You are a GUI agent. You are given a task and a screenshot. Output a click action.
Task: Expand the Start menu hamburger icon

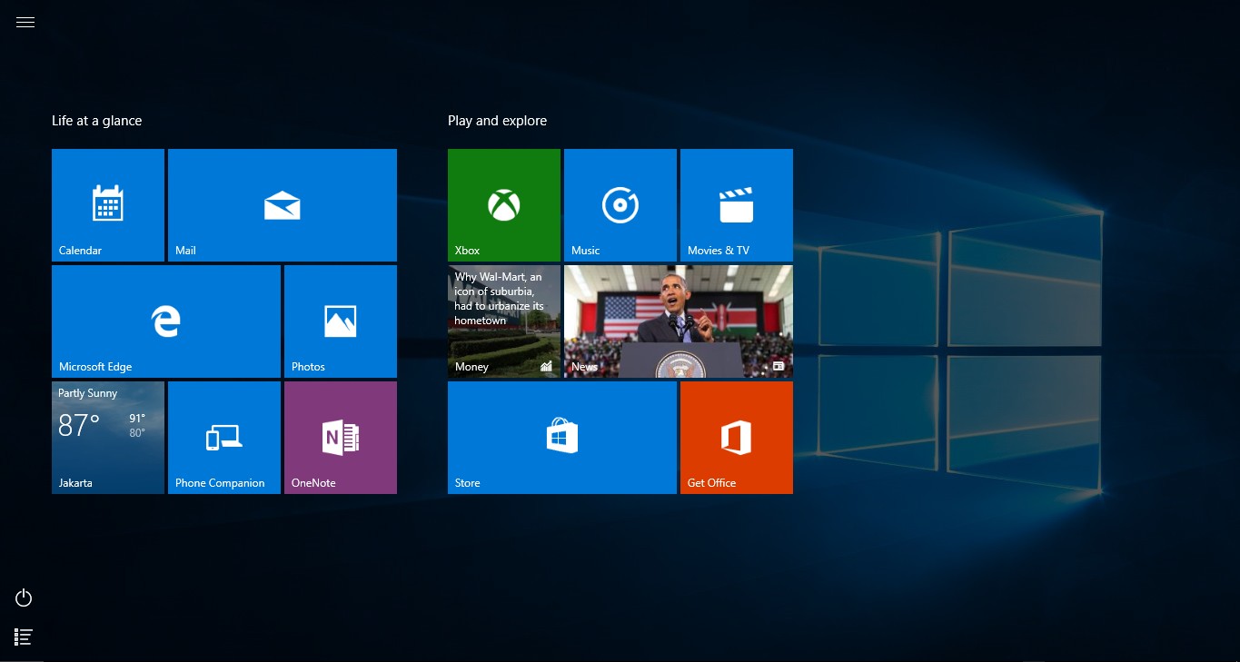click(x=25, y=22)
